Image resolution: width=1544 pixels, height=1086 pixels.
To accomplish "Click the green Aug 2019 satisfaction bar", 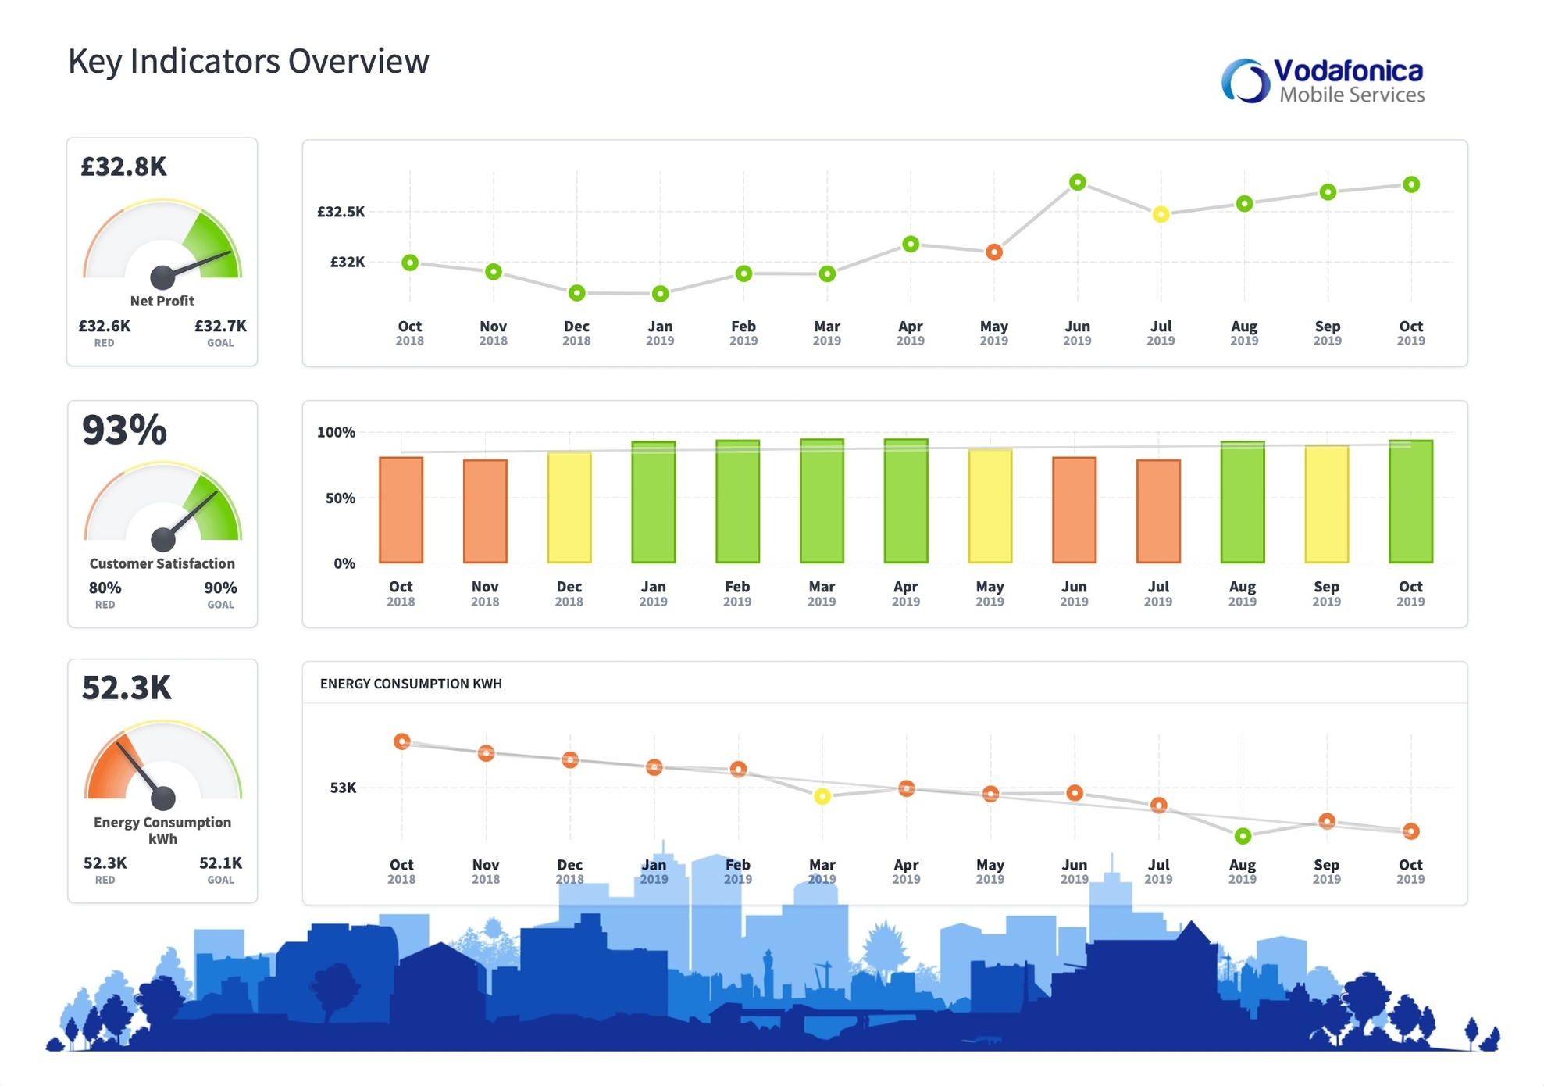I will [x=1243, y=502].
